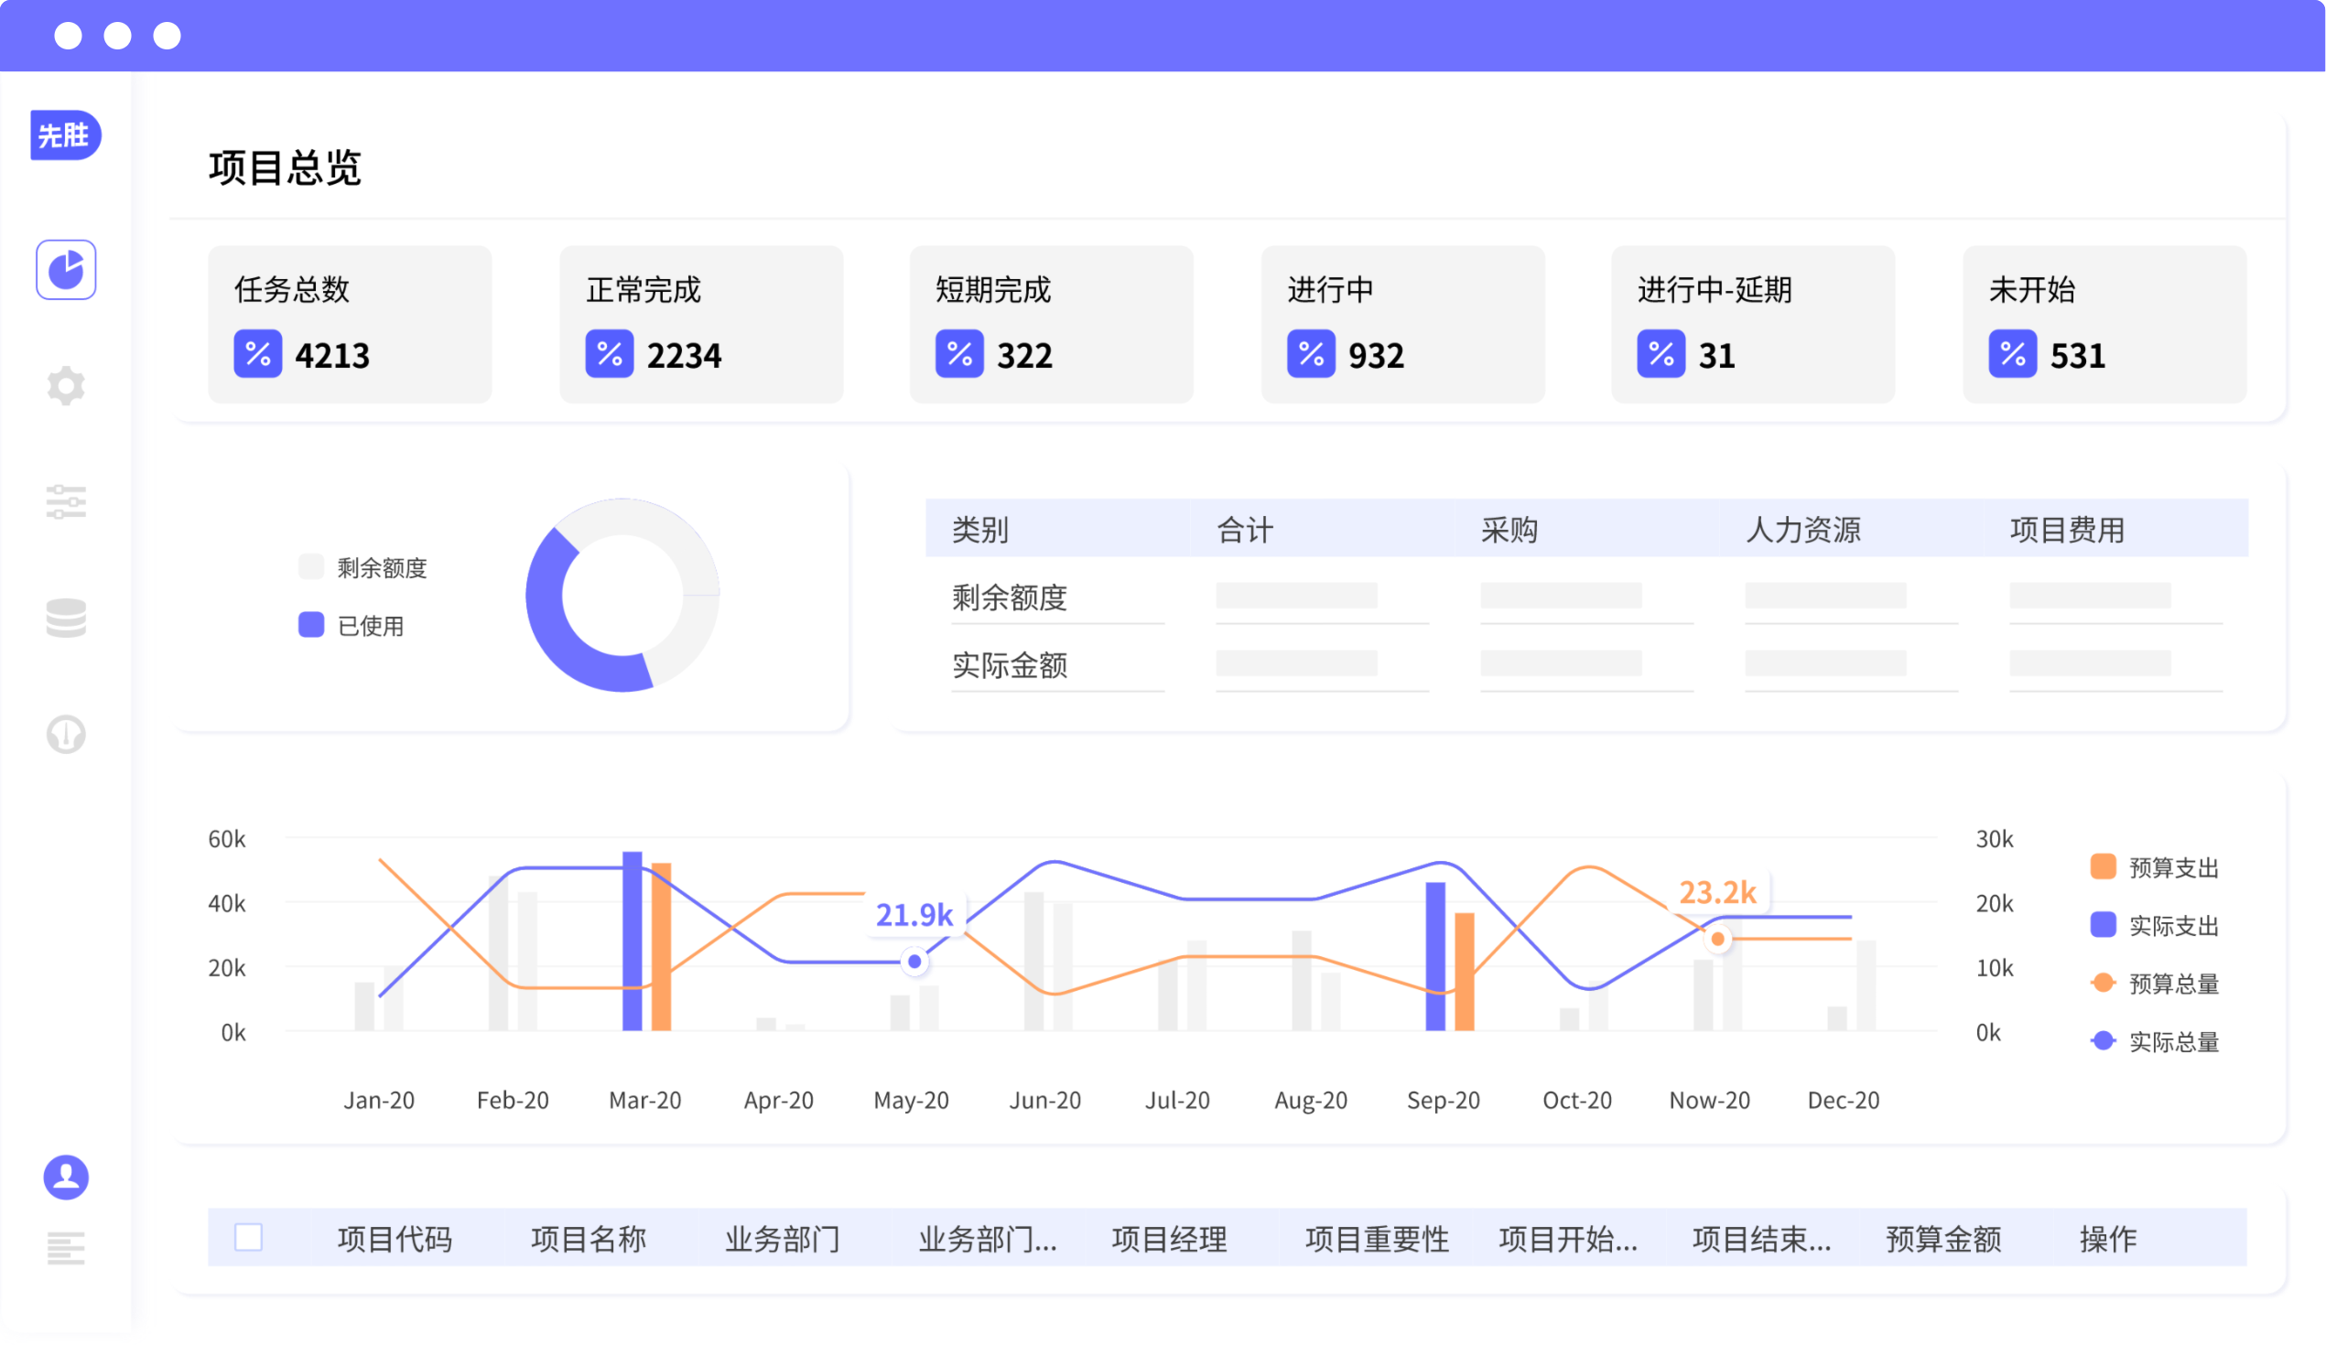2326x1345 pixels.
Task: Click percent icon in 任务总数 card
Action: [257, 354]
